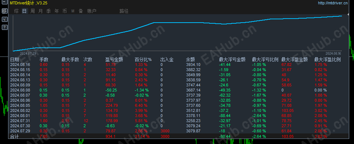354x144 pixels.
Task: Click the 7.05 total lots value
Action: (44, 136)
